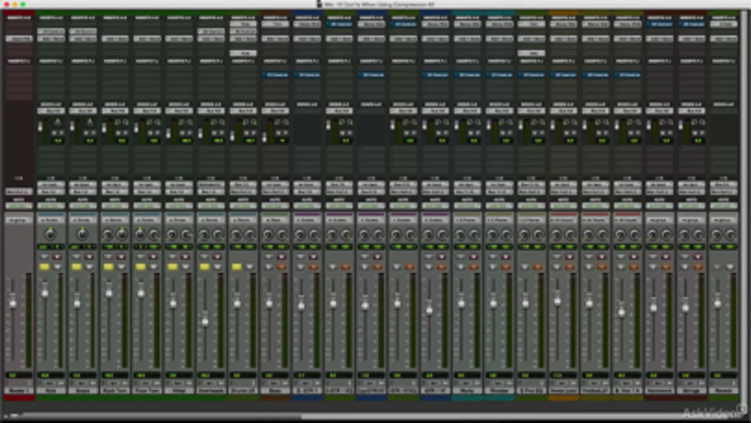
Task: Click the right pan knob on the last strip
Action: point(730,234)
